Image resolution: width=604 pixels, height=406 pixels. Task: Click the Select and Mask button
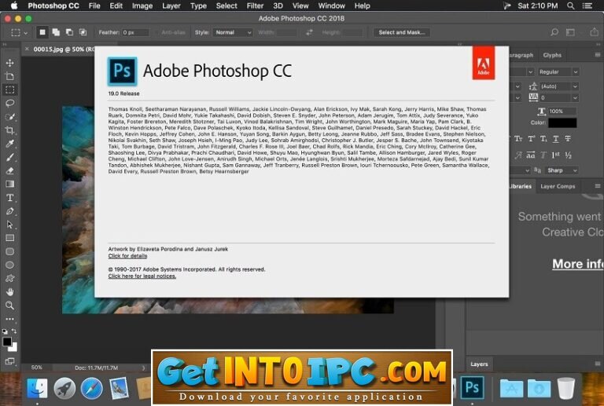point(401,32)
